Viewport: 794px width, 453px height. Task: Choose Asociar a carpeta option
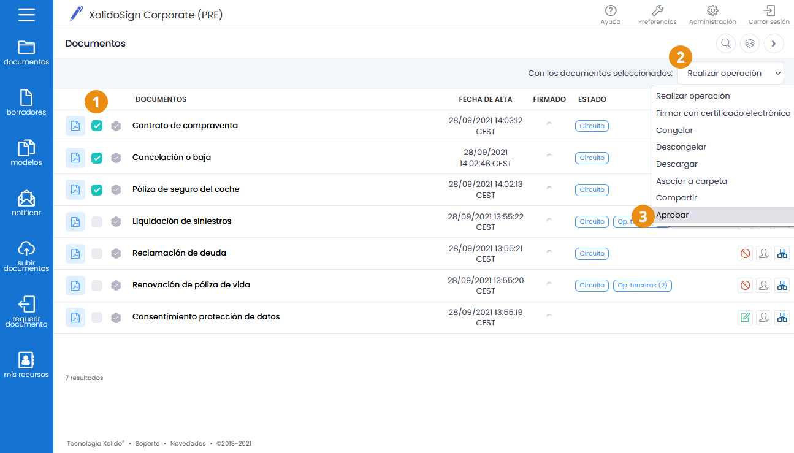pyautogui.click(x=723, y=181)
